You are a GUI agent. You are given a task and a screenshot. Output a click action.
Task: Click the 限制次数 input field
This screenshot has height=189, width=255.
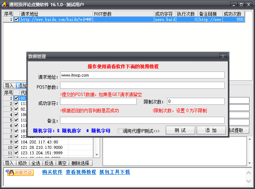196,101
